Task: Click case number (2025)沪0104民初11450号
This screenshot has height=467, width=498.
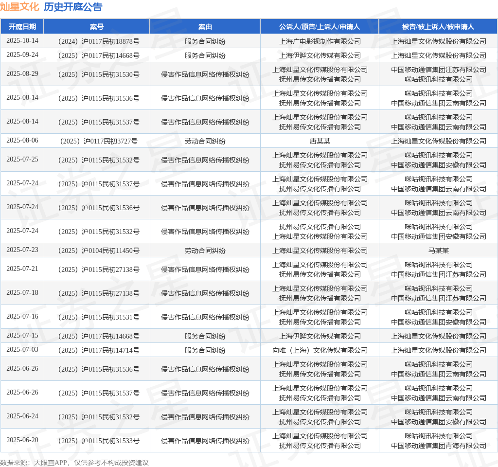Action: pos(98,251)
